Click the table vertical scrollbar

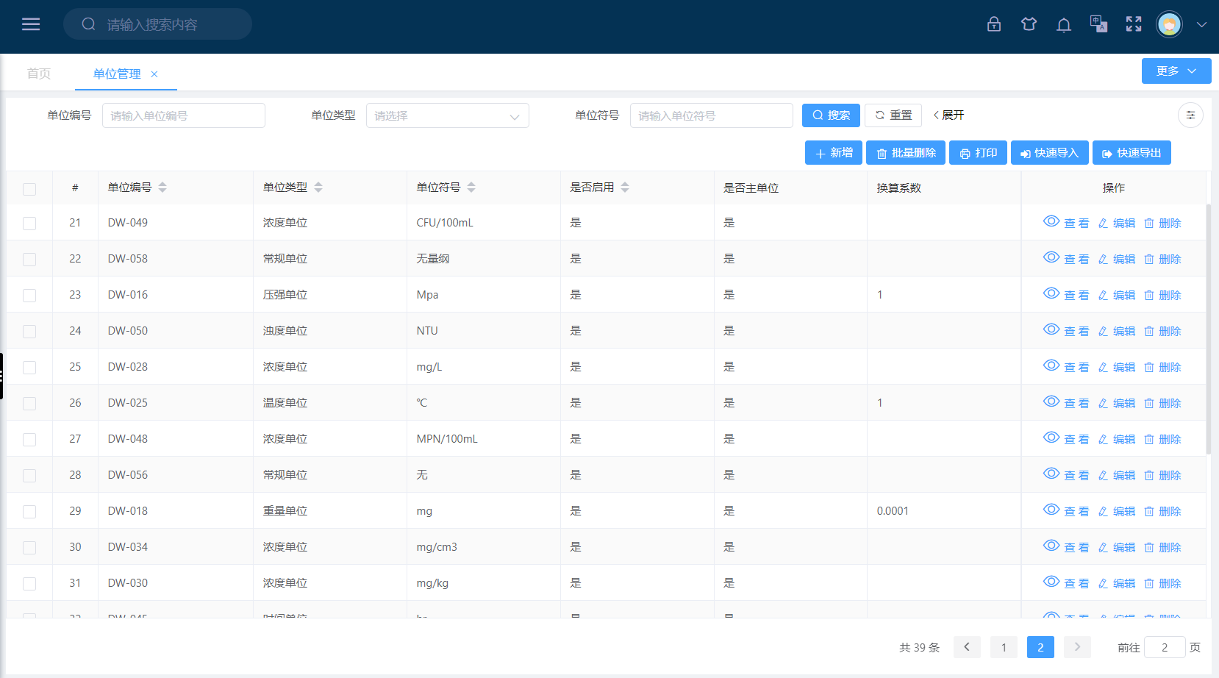pos(1209,329)
